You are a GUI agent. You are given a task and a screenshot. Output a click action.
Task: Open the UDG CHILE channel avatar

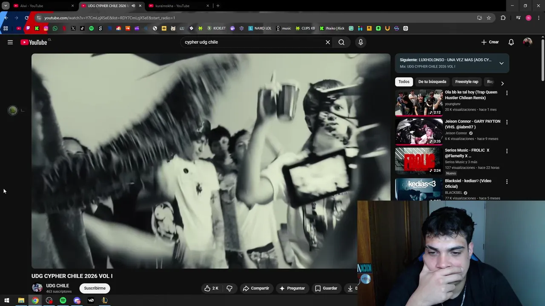(x=37, y=288)
